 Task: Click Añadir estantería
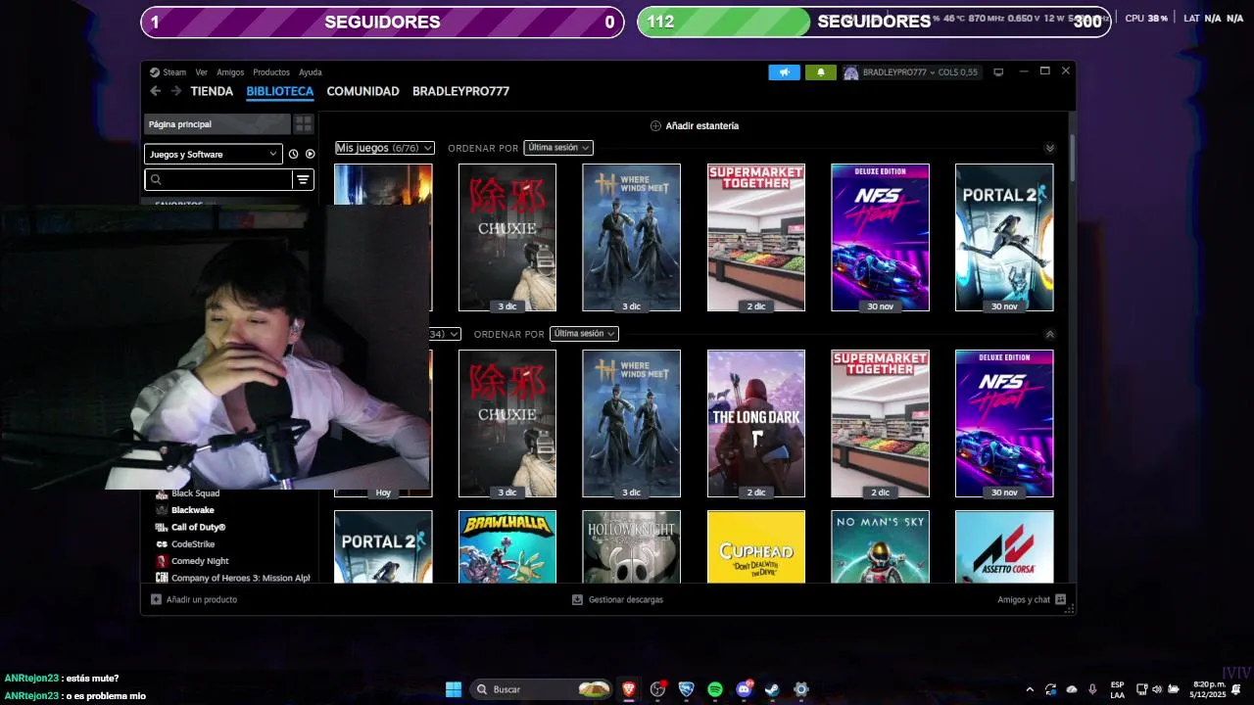tap(695, 125)
